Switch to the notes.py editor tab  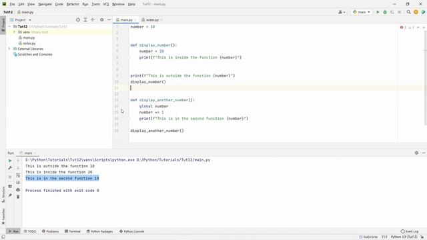pyautogui.click(x=152, y=20)
